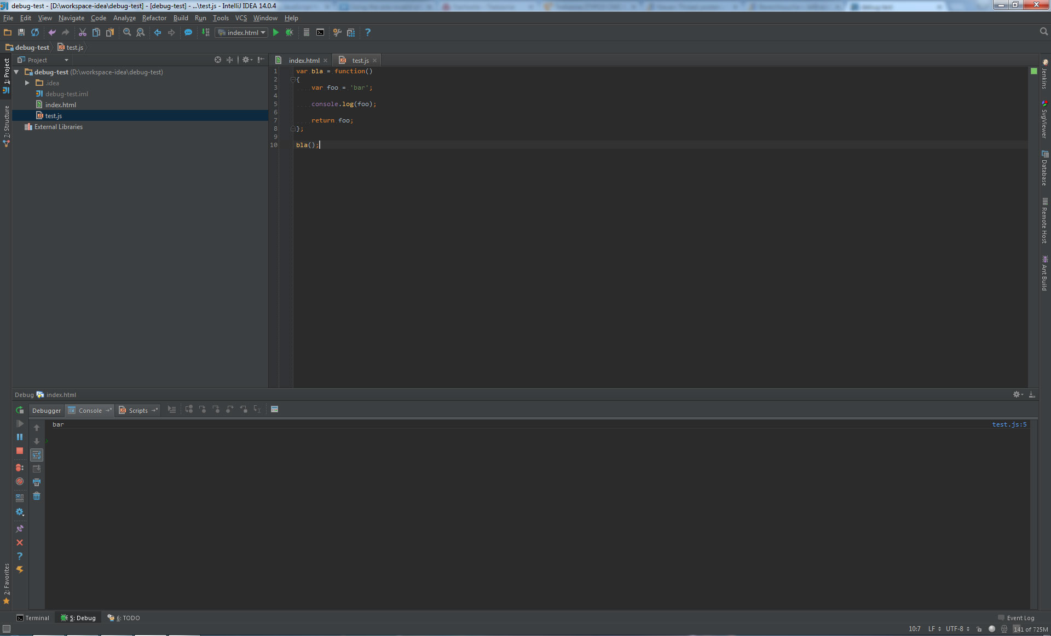Click the Paste clipboard icon
The width and height of the screenshot is (1051, 636).
110,32
